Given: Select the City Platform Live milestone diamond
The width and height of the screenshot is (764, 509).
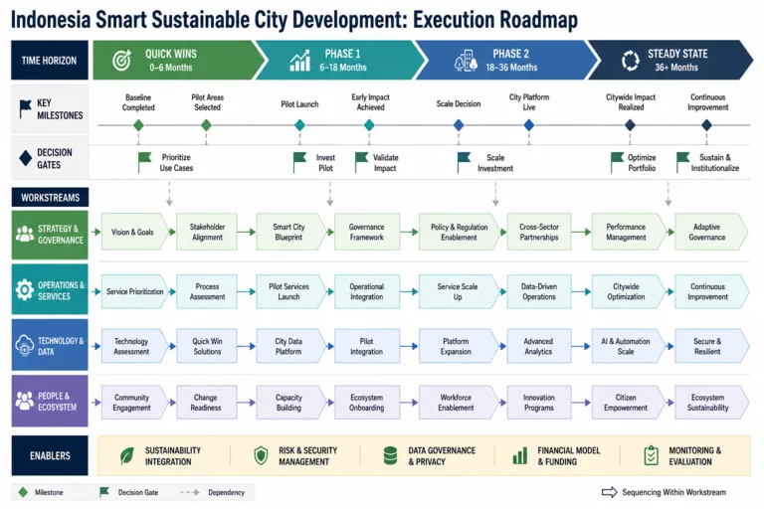Looking at the screenshot, I should click(528, 125).
